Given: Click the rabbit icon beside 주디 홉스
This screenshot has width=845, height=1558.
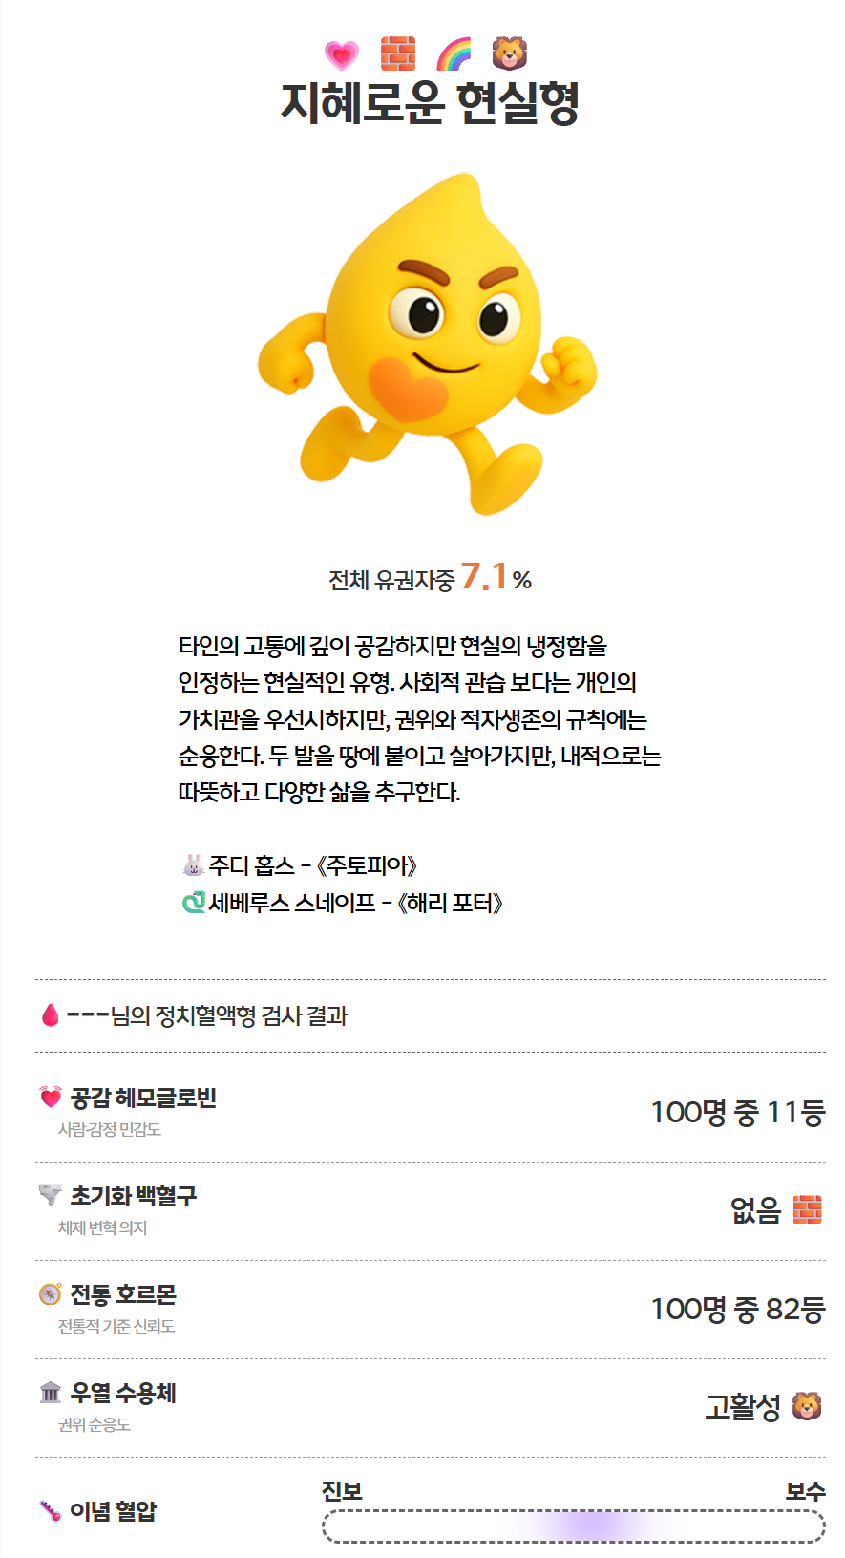Looking at the screenshot, I should 194,865.
